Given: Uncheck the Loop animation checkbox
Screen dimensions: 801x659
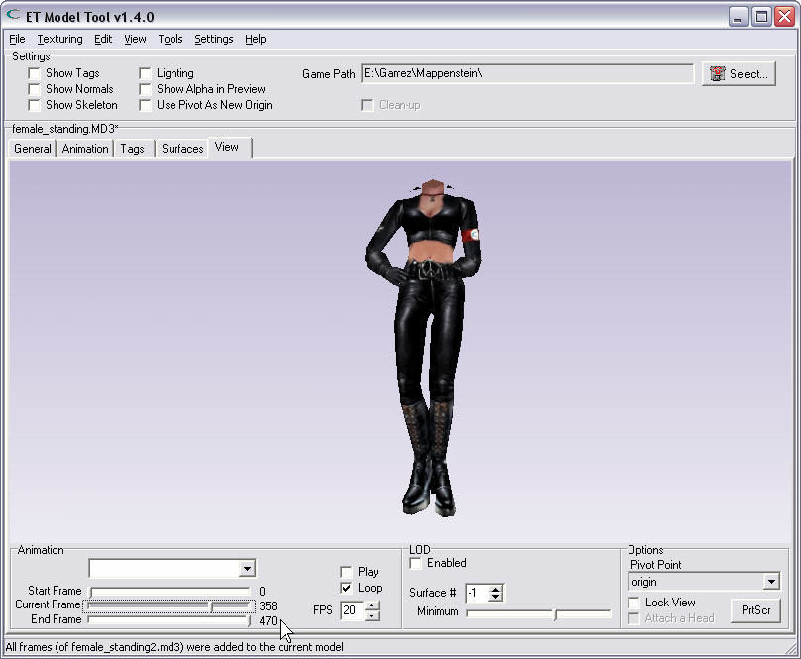Looking at the screenshot, I should [x=346, y=588].
